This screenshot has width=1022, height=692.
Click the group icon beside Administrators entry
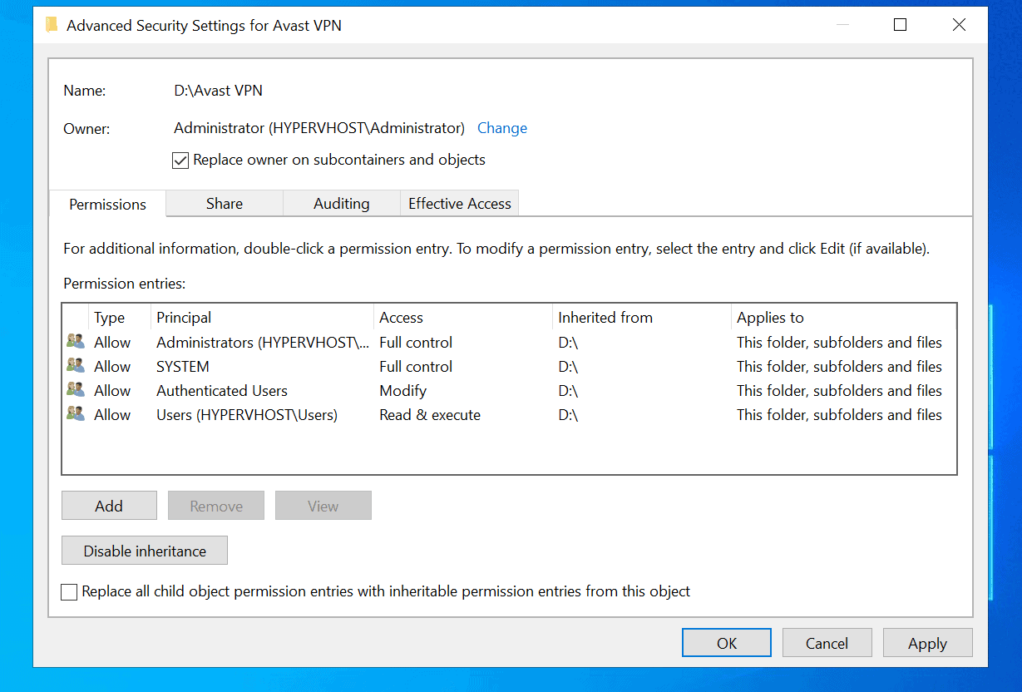tap(75, 341)
